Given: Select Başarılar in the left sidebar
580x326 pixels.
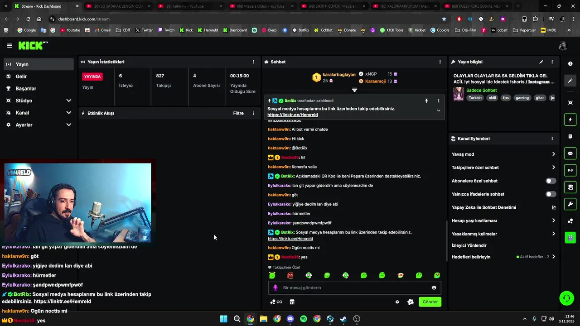Looking at the screenshot, I should click(39, 88).
